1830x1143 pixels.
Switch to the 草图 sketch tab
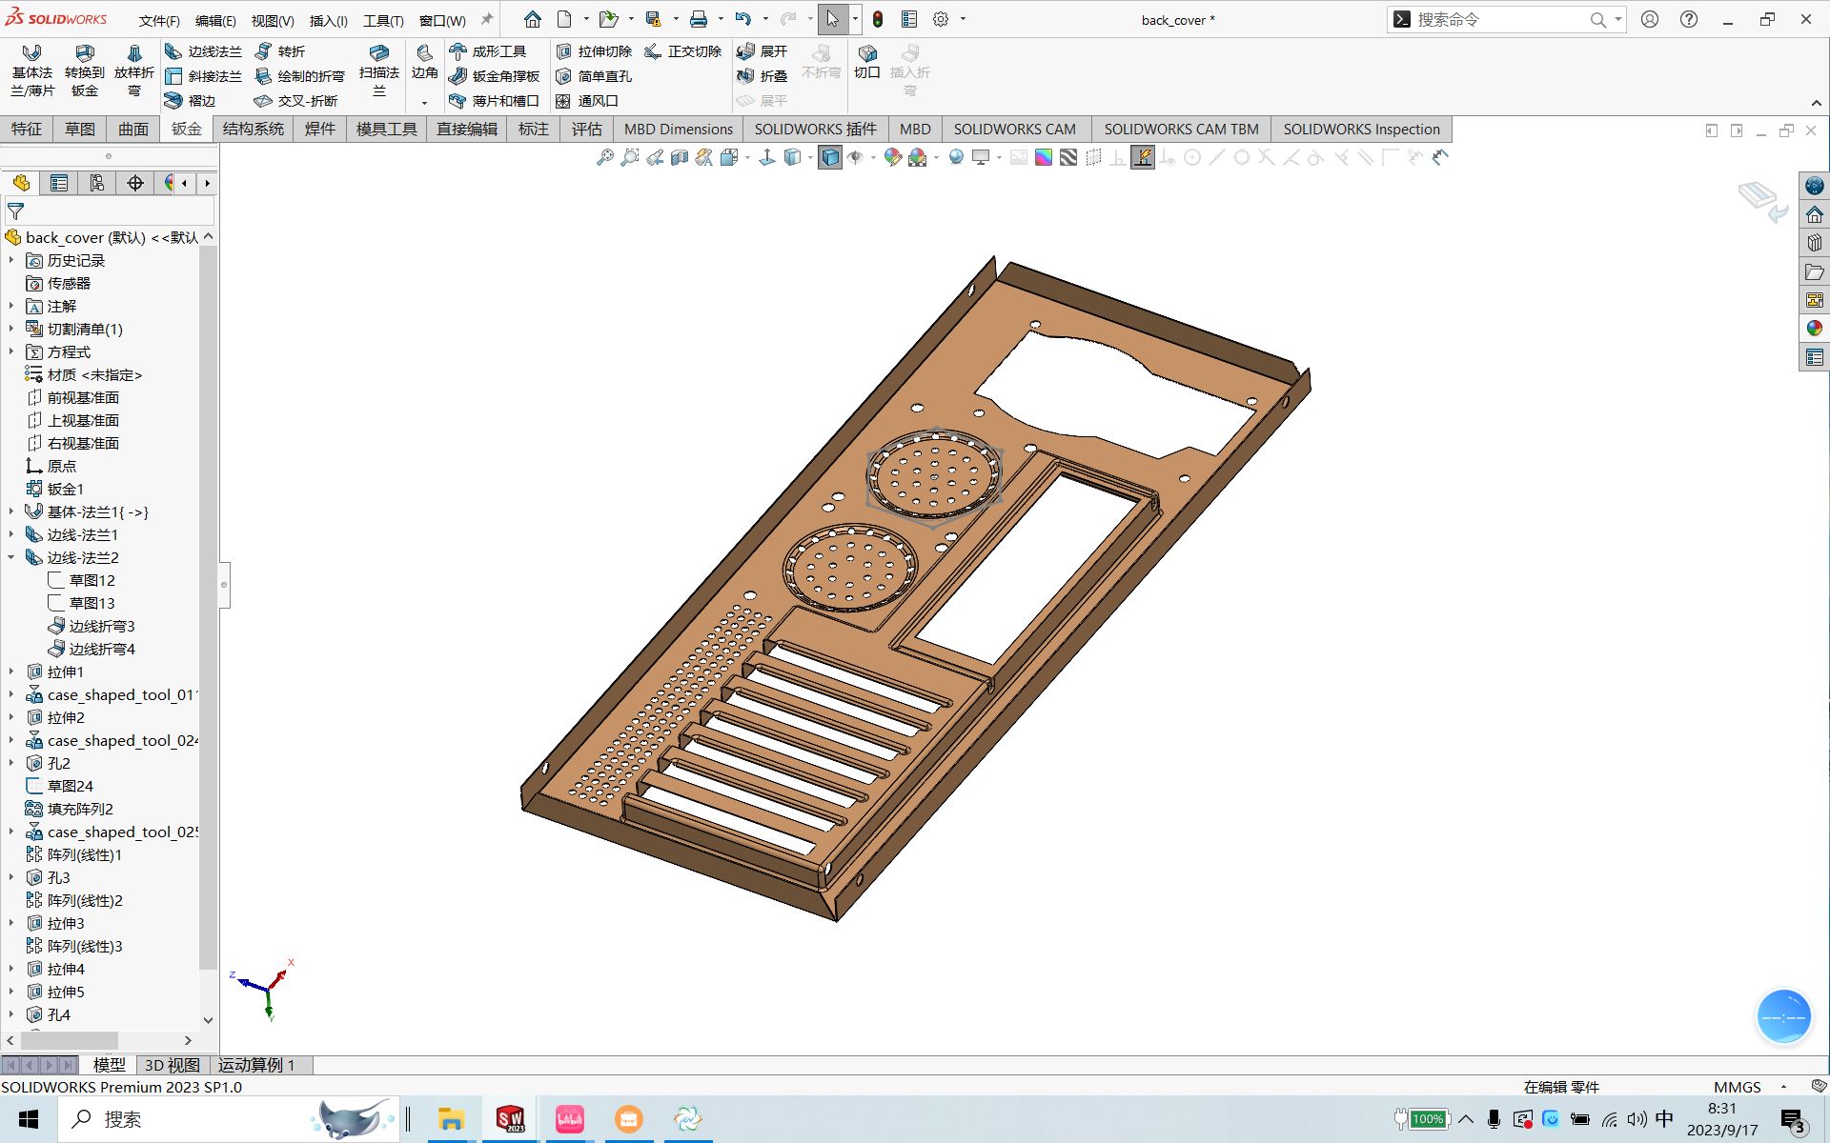(80, 130)
